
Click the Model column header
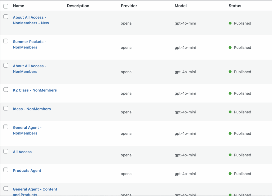pos(181,6)
